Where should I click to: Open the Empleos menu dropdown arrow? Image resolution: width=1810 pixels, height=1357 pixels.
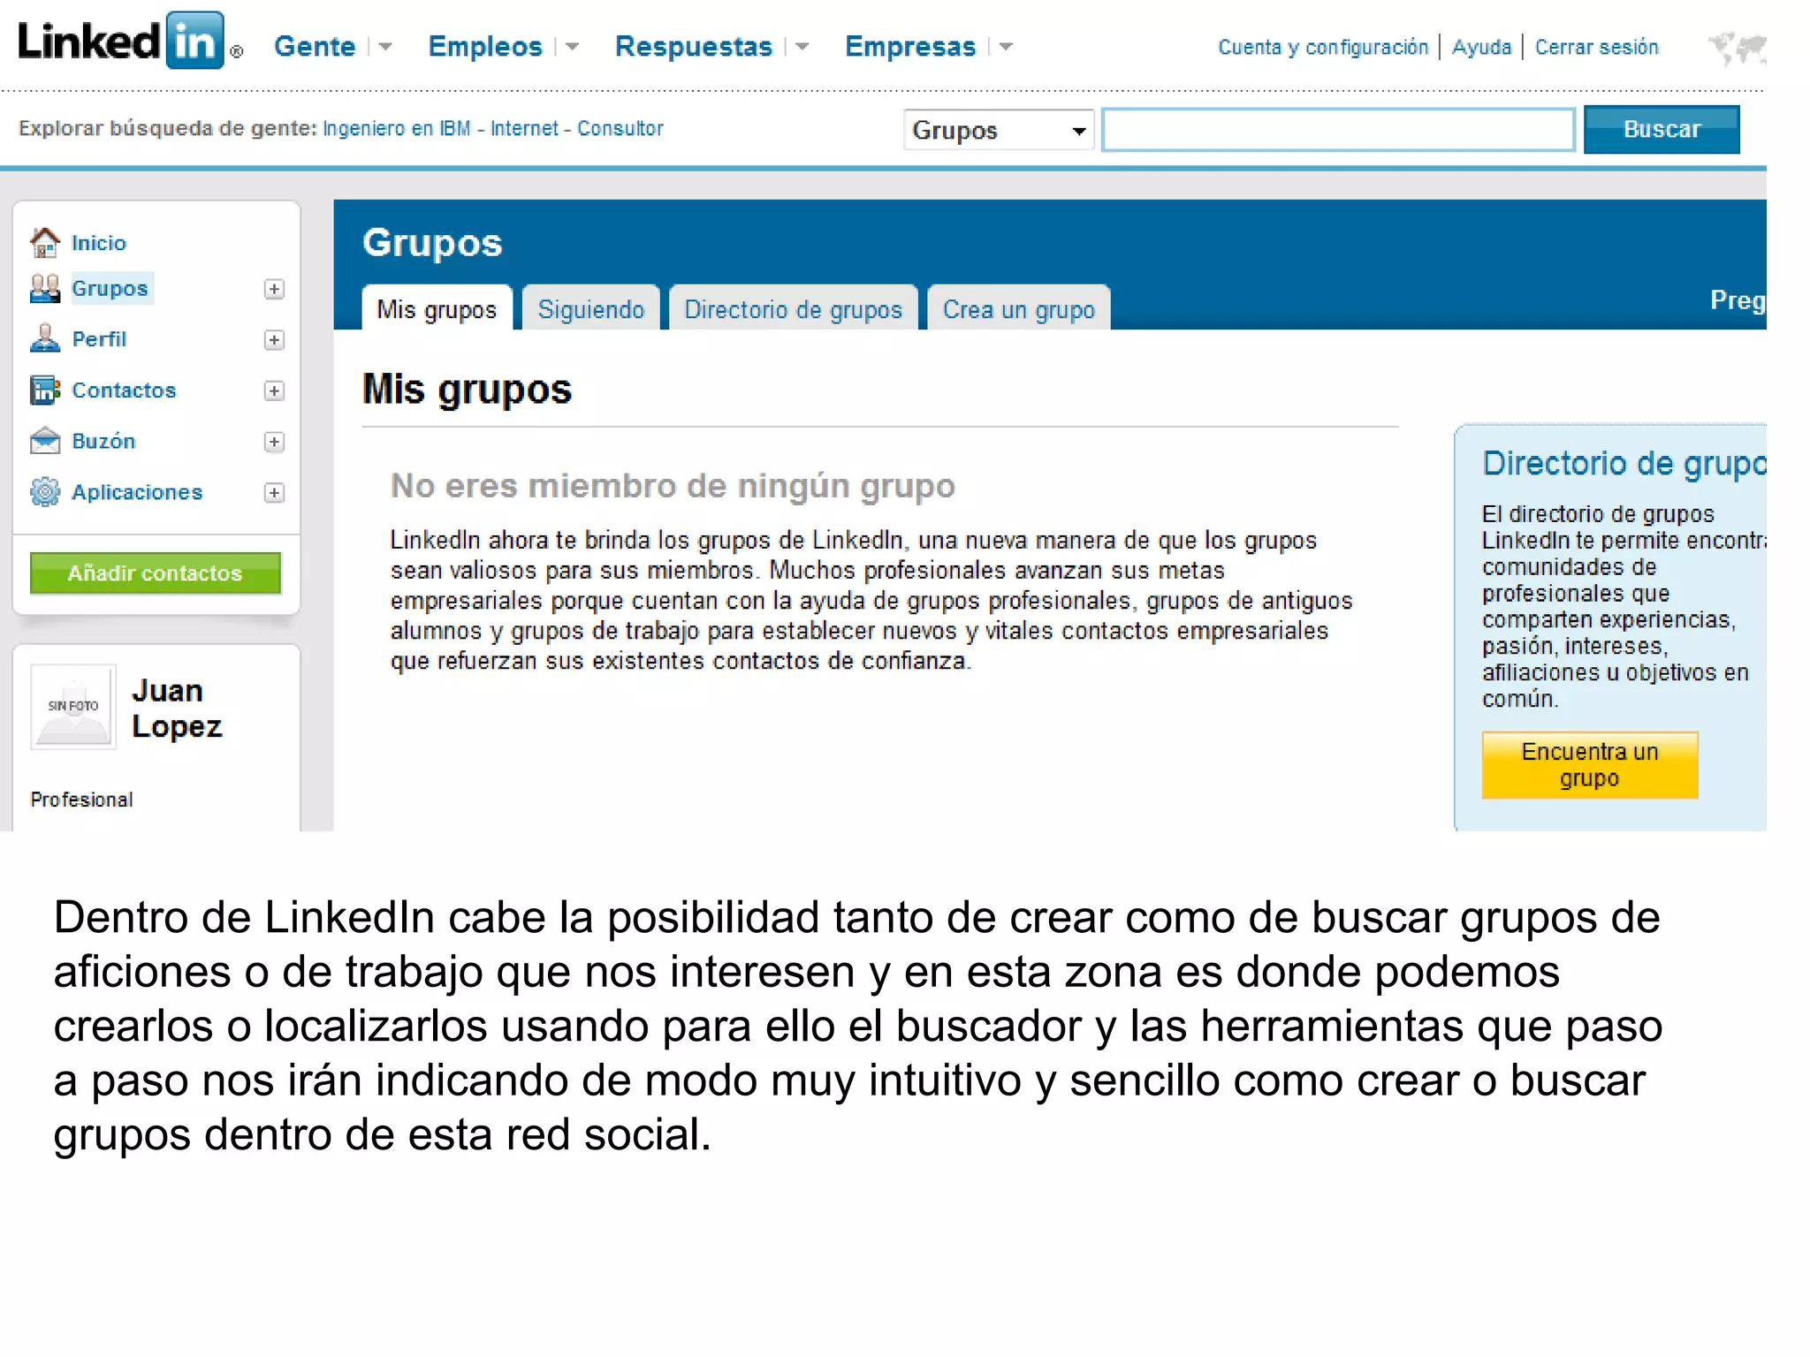click(572, 47)
